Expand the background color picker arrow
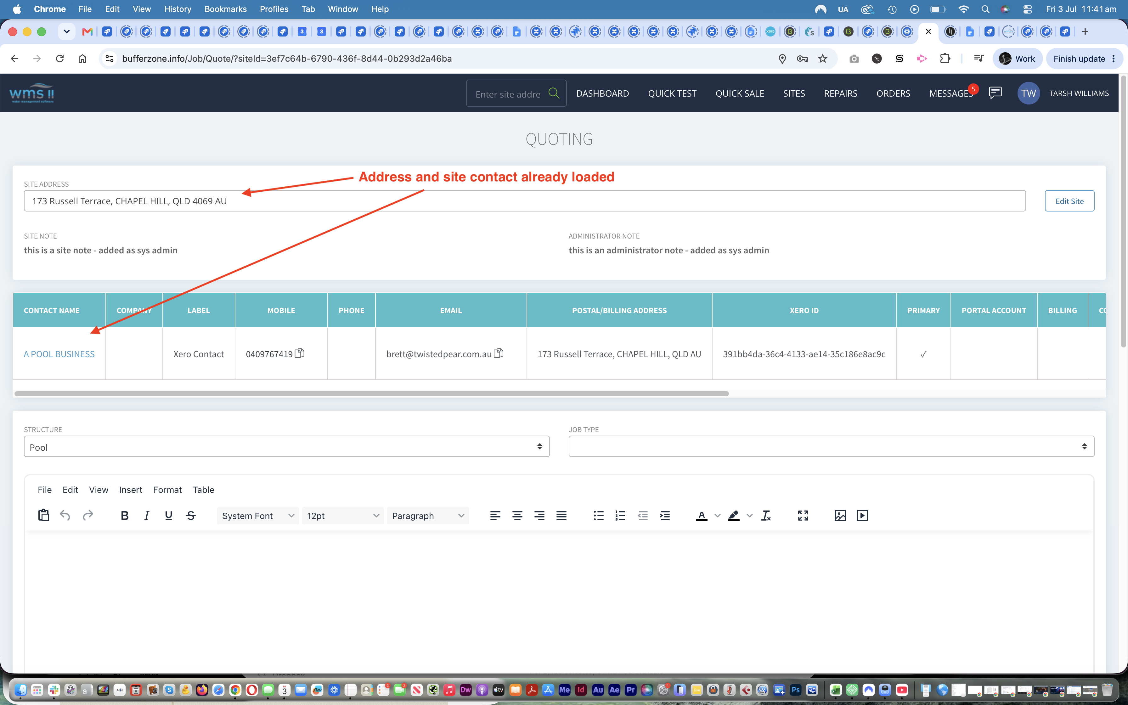 click(x=749, y=515)
